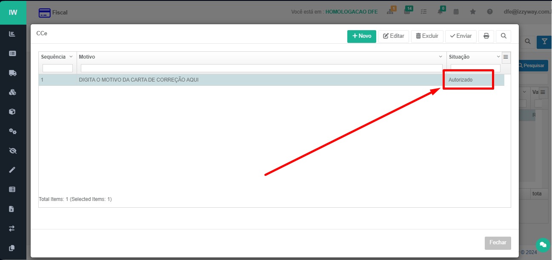Sort by the Situação column header
This screenshot has width=552, height=260.
pos(459,57)
